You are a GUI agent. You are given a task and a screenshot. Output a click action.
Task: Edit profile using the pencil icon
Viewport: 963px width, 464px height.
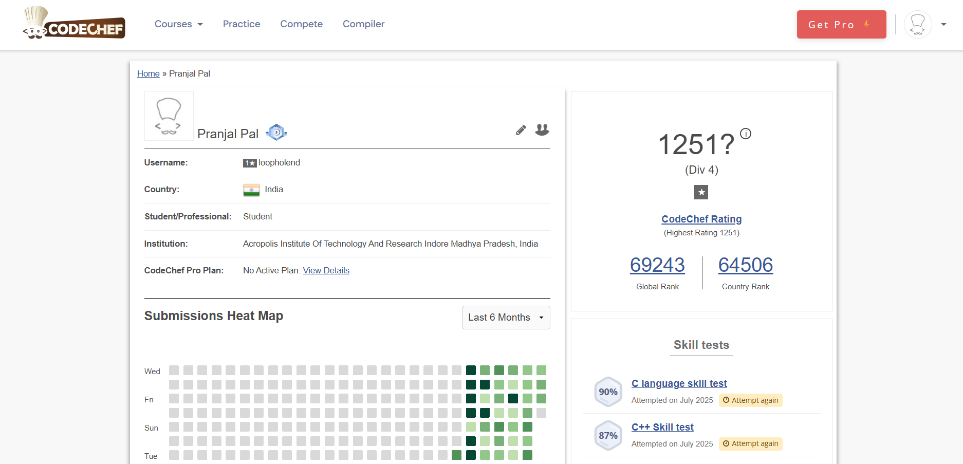point(521,130)
